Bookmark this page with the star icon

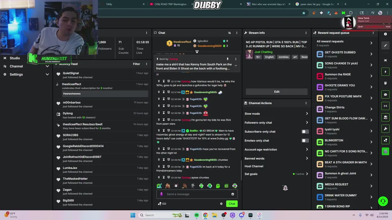point(304,13)
